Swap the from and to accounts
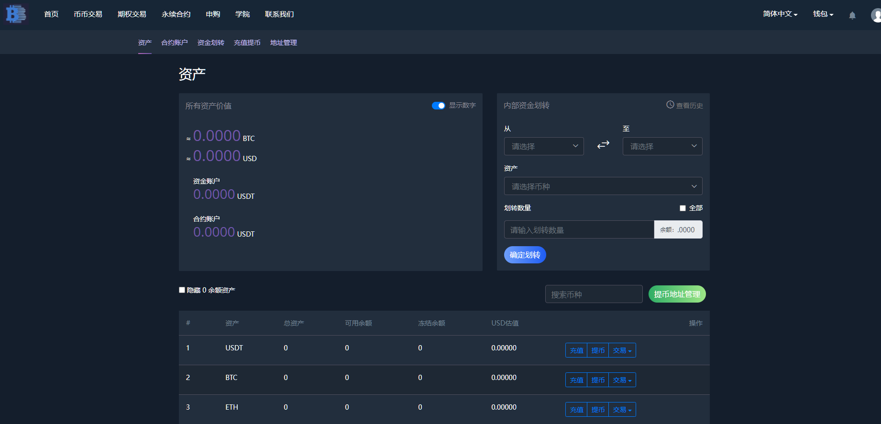881x424 pixels. click(x=603, y=144)
